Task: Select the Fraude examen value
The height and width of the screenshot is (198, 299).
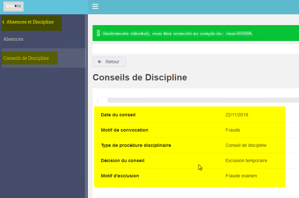Action: pos(241,176)
